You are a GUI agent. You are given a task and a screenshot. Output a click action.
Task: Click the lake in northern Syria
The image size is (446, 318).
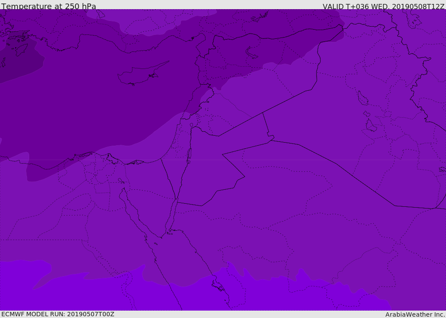[252, 53]
